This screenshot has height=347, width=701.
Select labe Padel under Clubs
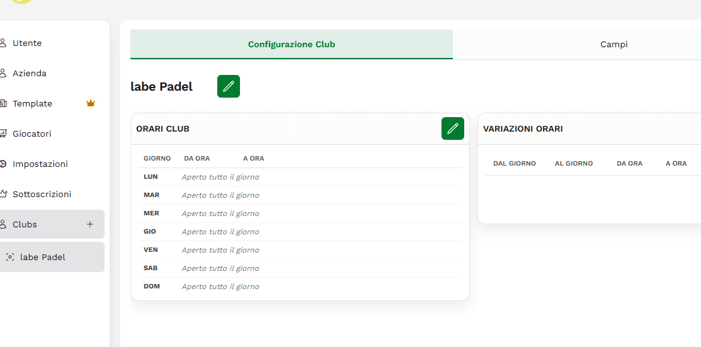pyautogui.click(x=43, y=257)
